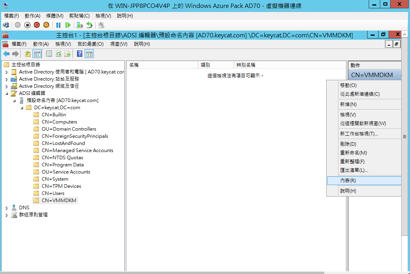This screenshot has height=274, width=410.
Task: Click the CN=VMMDKM action pane header
Action: 375,75
